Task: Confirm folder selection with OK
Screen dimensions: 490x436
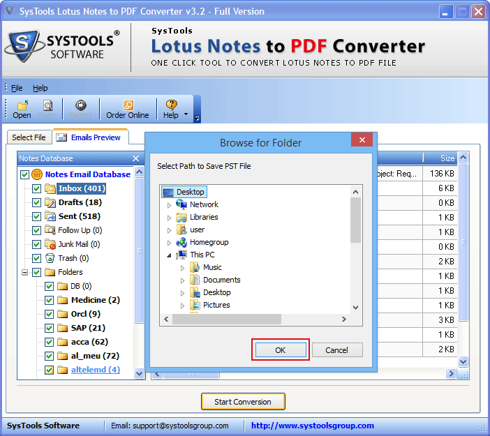Action: (x=281, y=349)
